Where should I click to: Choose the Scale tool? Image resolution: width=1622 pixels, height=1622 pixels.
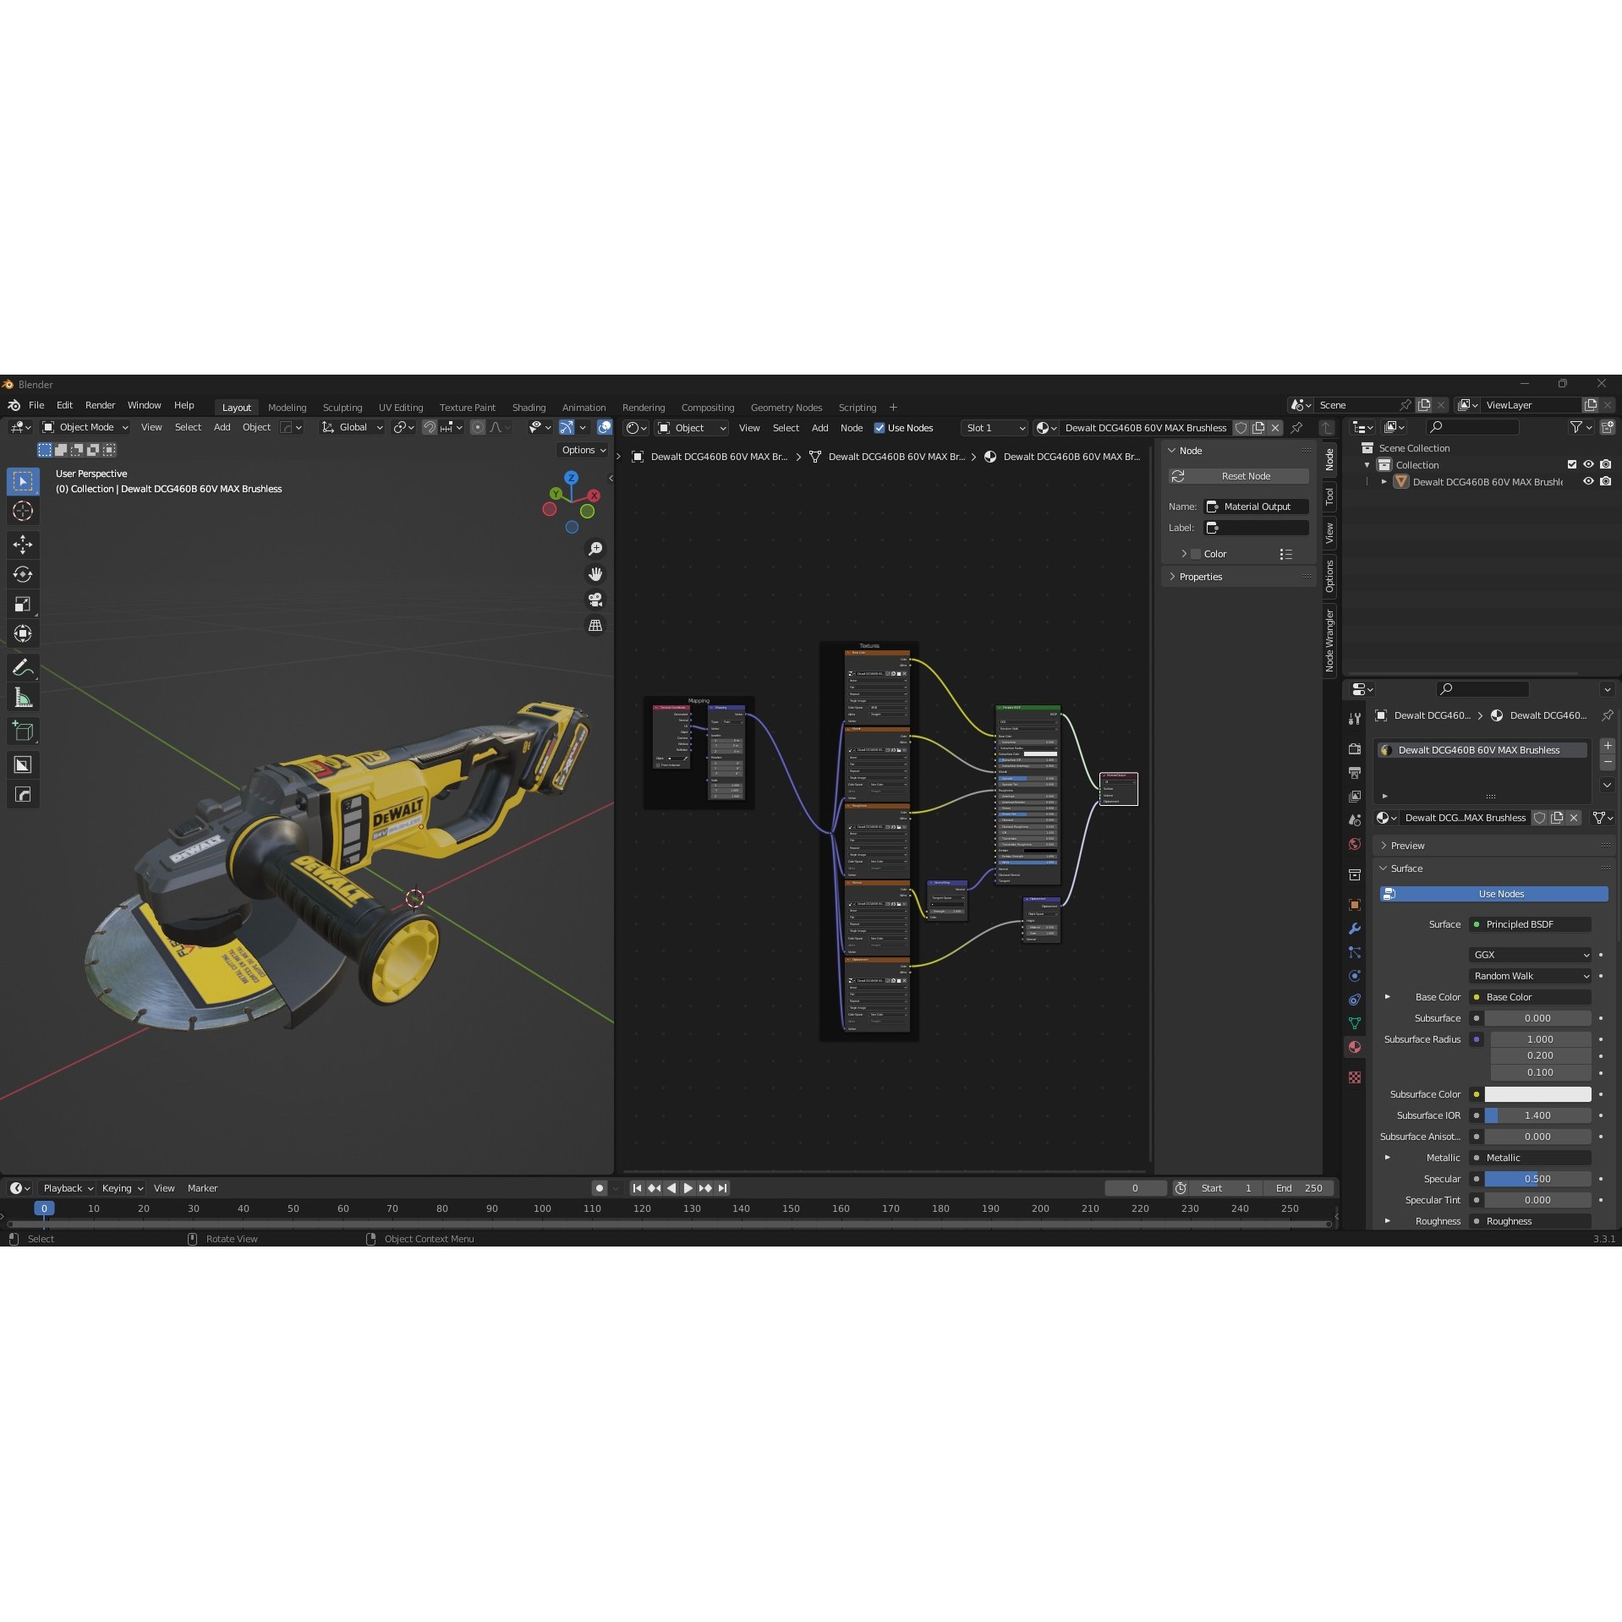coord(23,604)
